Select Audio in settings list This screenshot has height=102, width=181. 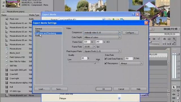click(x=37, y=36)
